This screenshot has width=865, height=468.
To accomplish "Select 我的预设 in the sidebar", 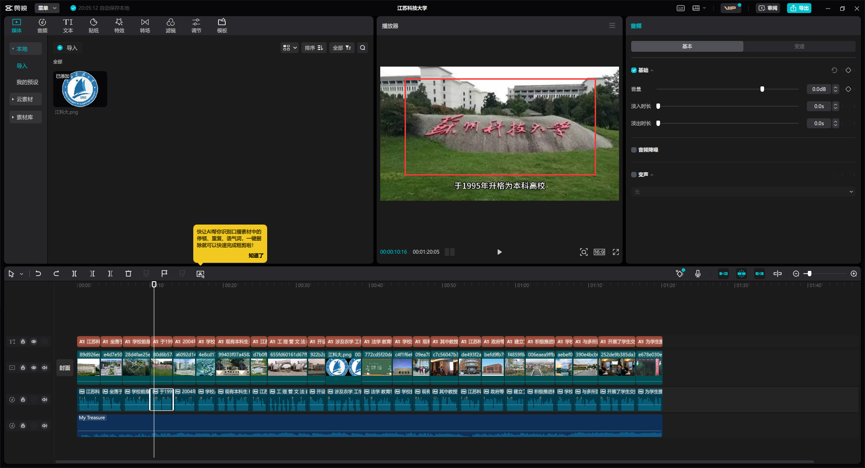I will [x=27, y=82].
